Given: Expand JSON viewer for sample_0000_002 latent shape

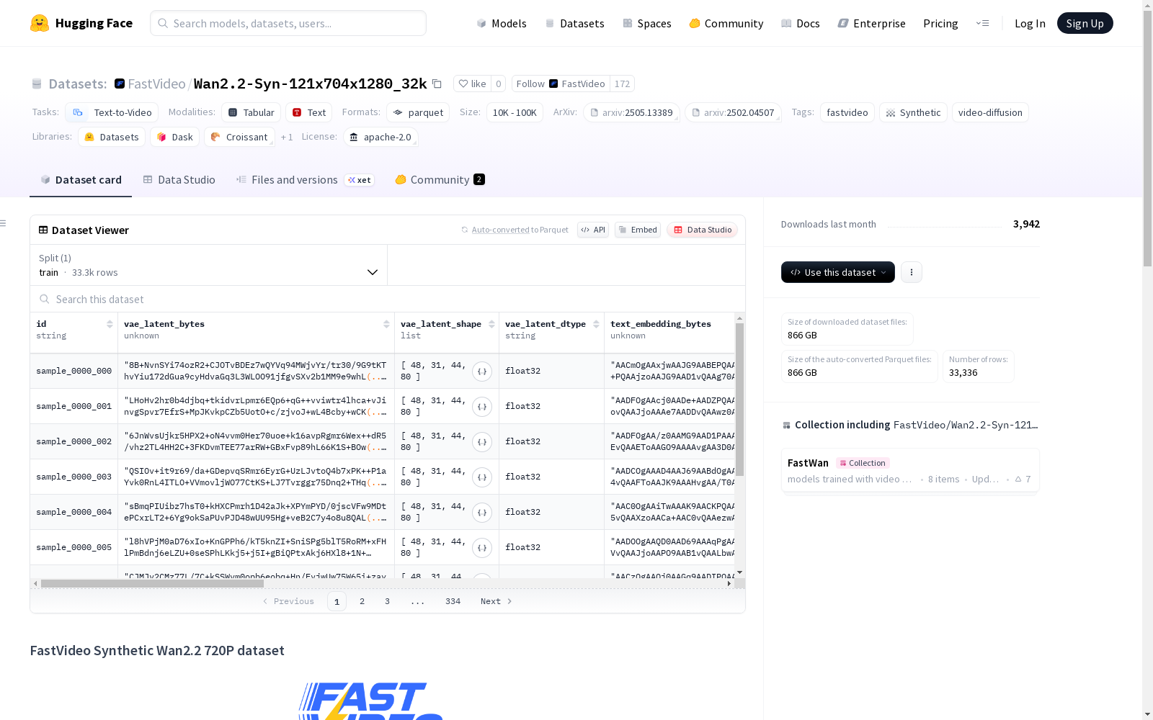Looking at the screenshot, I should 482,442.
